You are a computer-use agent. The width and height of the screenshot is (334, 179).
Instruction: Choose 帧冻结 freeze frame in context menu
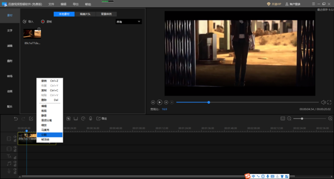(x=50, y=140)
